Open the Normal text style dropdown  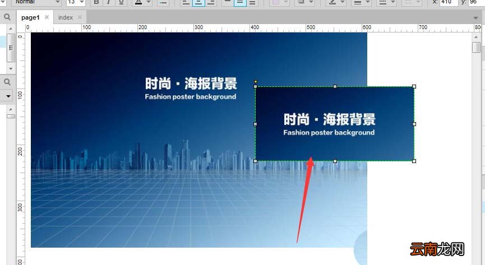(36, 2)
